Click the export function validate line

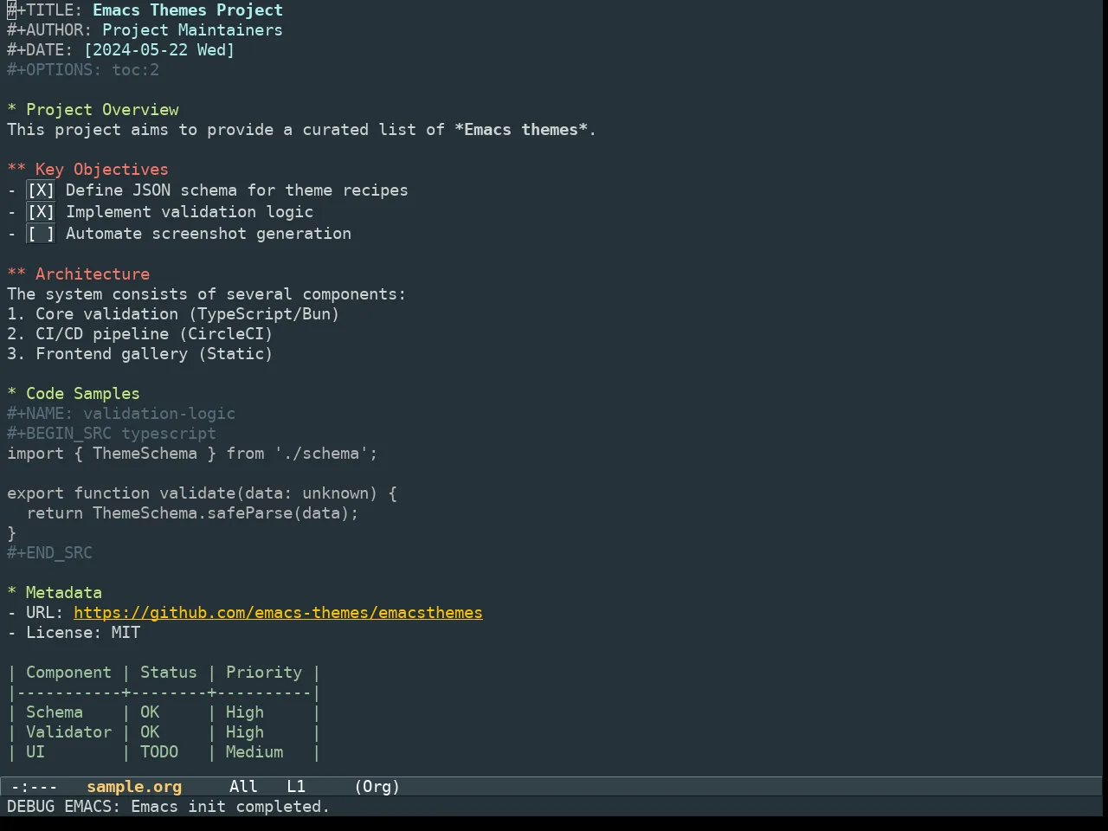202,493
